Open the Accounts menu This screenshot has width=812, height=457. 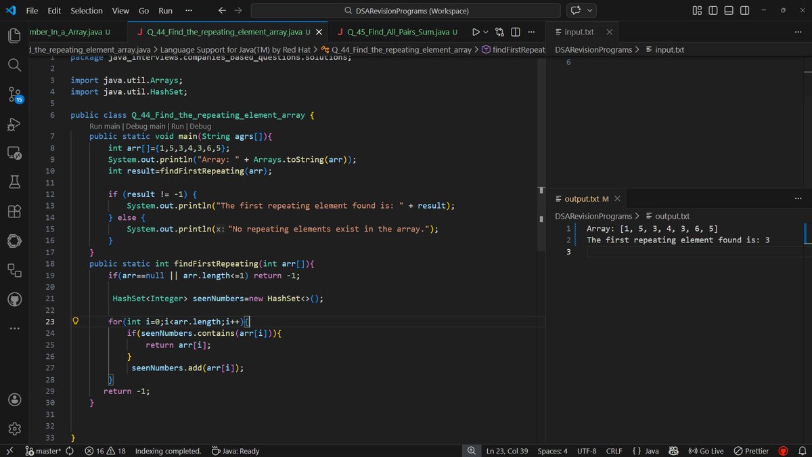pyautogui.click(x=15, y=399)
